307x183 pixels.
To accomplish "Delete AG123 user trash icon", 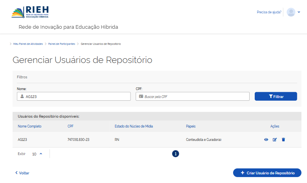I will pyautogui.click(x=283, y=139).
